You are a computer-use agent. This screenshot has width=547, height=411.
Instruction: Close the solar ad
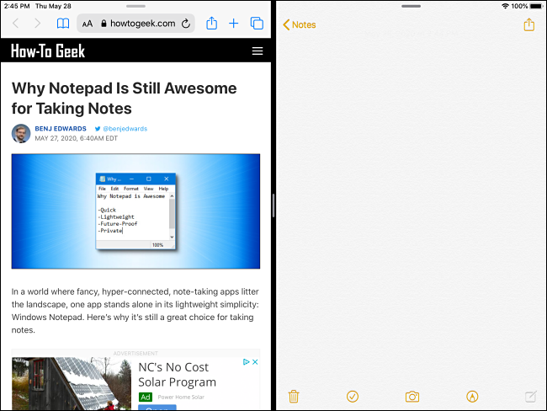(x=255, y=362)
